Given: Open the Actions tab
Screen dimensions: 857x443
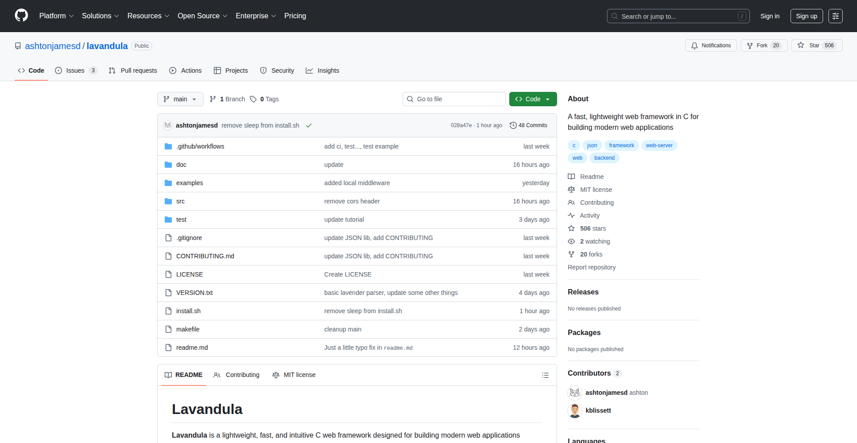Looking at the screenshot, I should click(186, 70).
